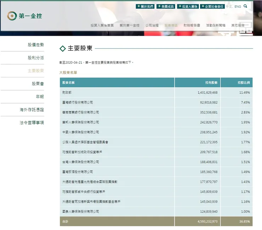The width and height of the screenshot is (262, 230).
Task: Click share count 209,767,518
Action: tap(209, 152)
